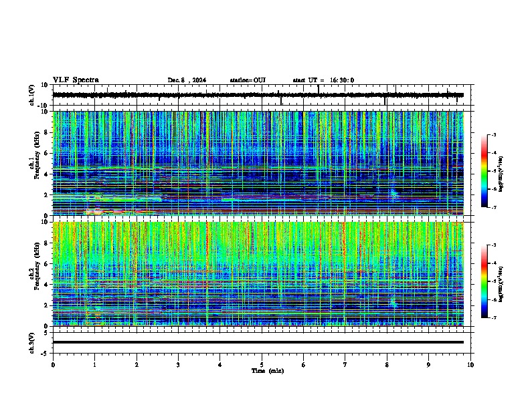Click the ch.2 color scale bar
530x409 pixels.
click(x=484, y=281)
